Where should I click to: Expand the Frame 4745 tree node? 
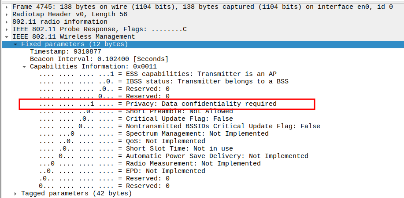pyautogui.click(x=7, y=7)
